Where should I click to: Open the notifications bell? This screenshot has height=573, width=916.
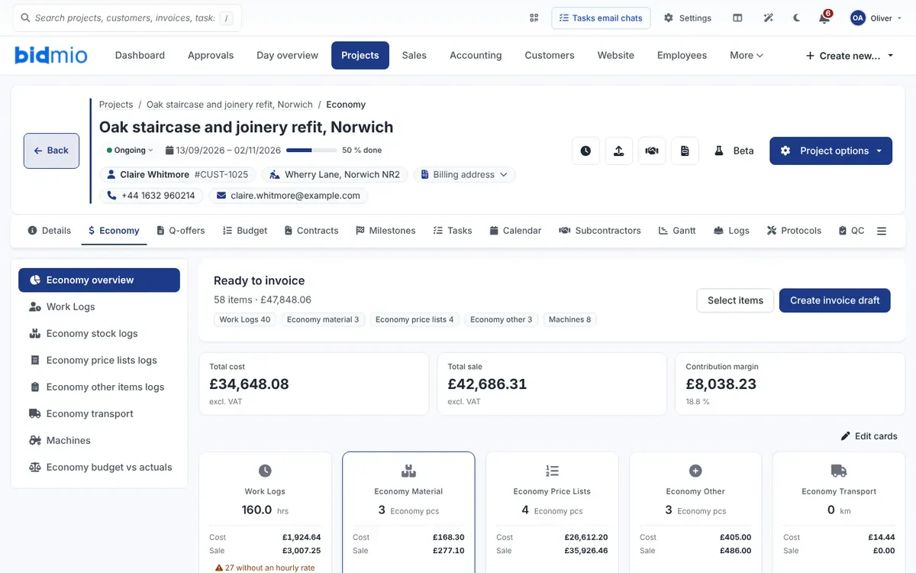(824, 18)
